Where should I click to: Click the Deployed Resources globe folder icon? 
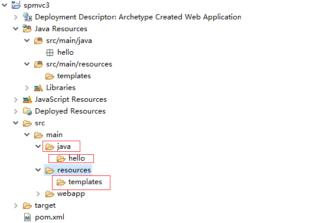click(27, 111)
